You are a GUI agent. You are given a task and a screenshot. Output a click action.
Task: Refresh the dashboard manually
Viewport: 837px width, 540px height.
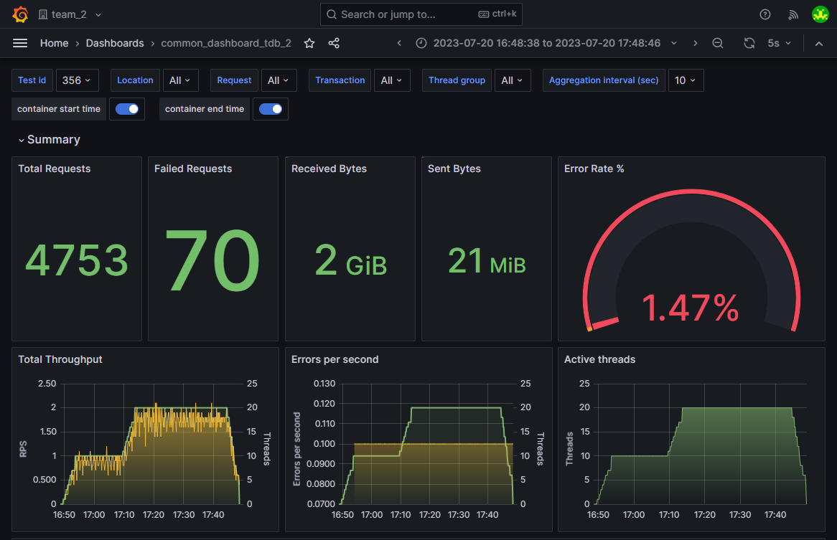[x=749, y=43]
